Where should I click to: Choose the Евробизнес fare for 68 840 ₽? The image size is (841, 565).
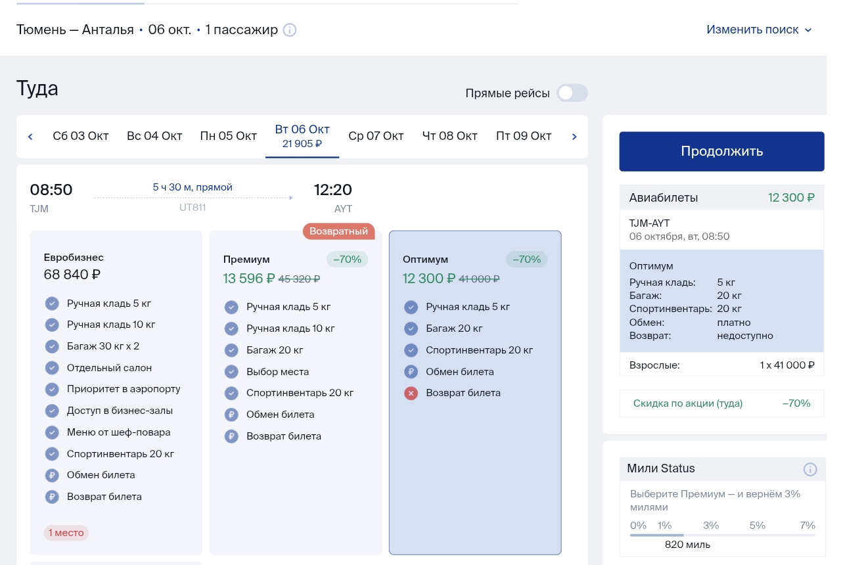click(x=116, y=393)
